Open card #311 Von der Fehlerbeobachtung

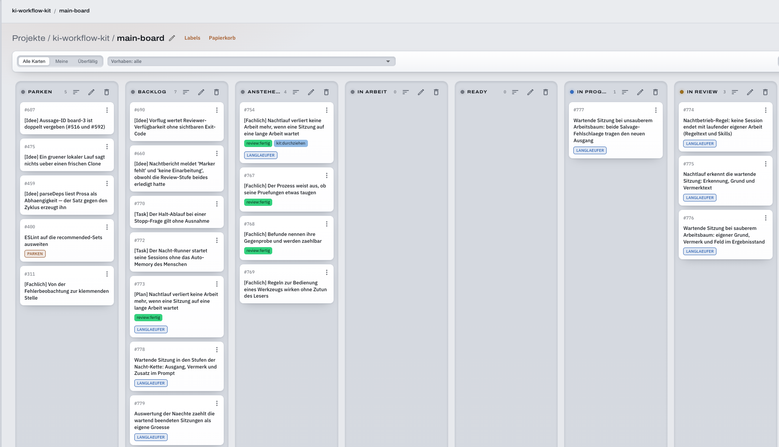pos(67,286)
